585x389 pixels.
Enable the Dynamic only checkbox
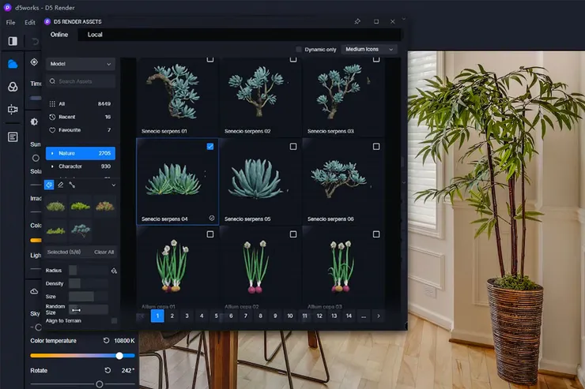tap(299, 50)
